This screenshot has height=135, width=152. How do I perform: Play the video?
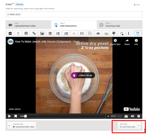pyautogui.click(x=9, y=116)
